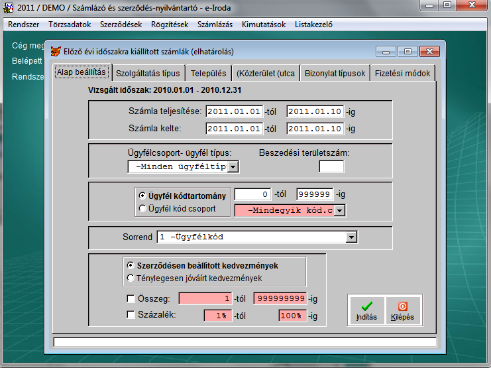491x368 pixels.
Task: Click the Kilépés exit button
Action: click(x=402, y=310)
